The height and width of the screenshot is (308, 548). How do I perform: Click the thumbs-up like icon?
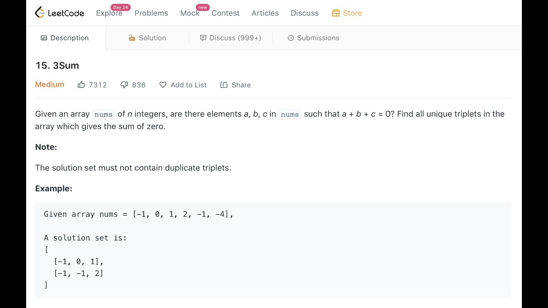point(81,85)
